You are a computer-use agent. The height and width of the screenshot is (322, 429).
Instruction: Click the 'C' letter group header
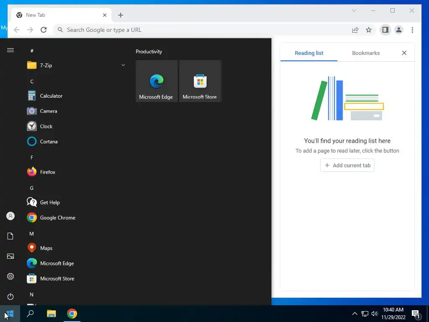point(32,82)
